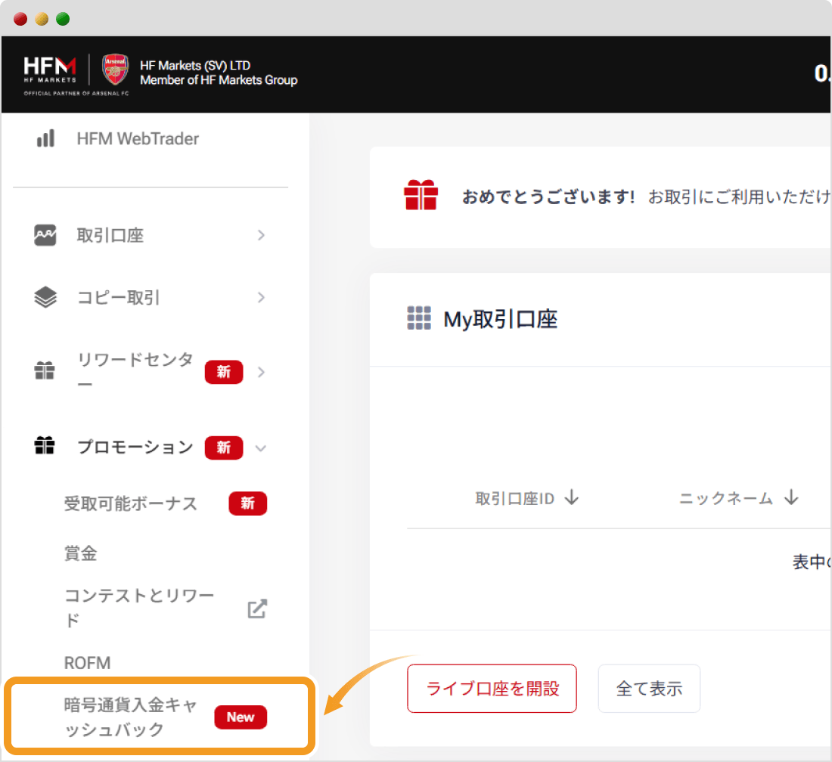
Task: Click おめでとうございます! banner text
Action: pos(548,197)
